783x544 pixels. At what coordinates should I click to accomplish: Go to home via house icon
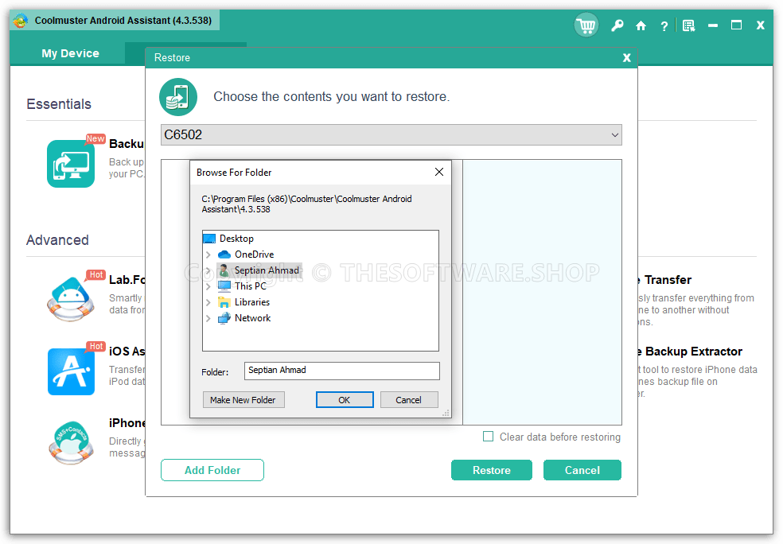coord(641,26)
